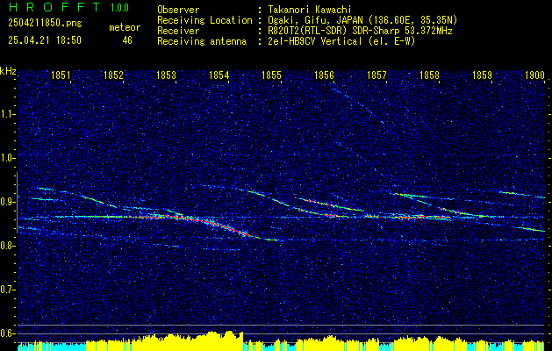Select the R820T2(RTL-SDR) receiver text
The width and height of the screenshot is (552, 351).
tap(358, 31)
